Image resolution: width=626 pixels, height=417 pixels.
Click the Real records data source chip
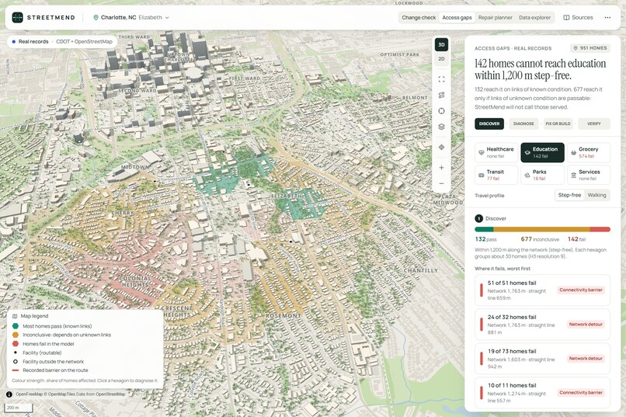pyautogui.click(x=62, y=41)
